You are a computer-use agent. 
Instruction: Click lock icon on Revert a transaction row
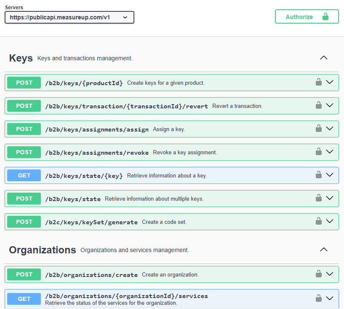[319, 105]
